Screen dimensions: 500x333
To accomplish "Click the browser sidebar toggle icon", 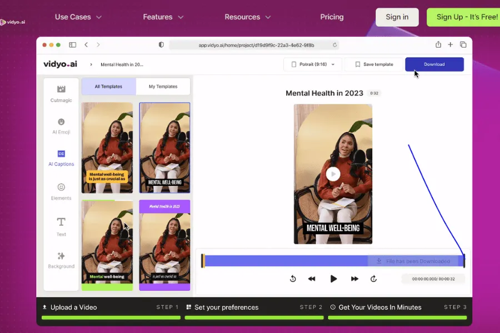I will pos(73,45).
